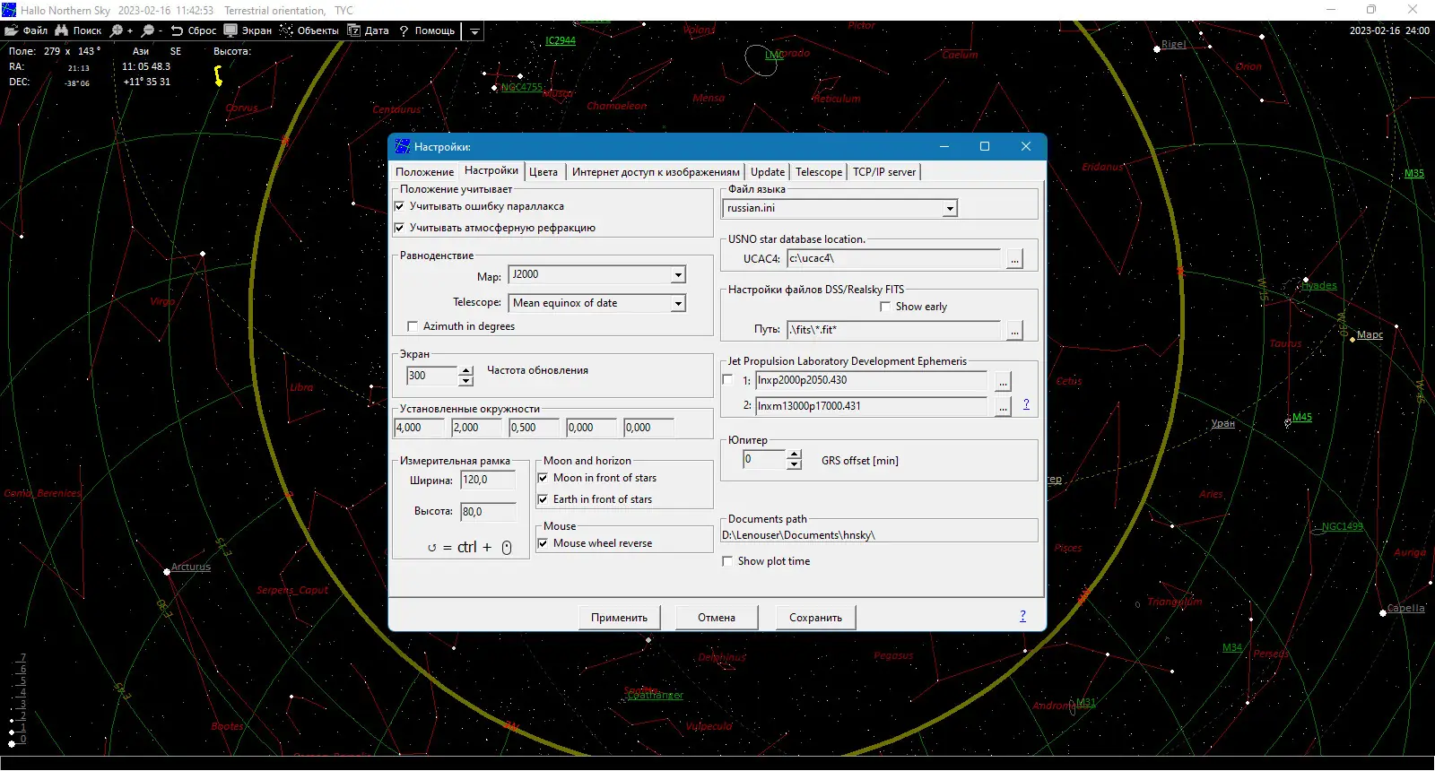Open the Файл folder icon menu
Image resolution: width=1435 pixels, height=771 pixels.
coord(12,30)
